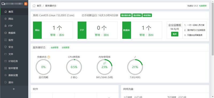Viewport: 214px width, 98px height.
Task: Click the 修复面板 button
Action: [147, 15]
